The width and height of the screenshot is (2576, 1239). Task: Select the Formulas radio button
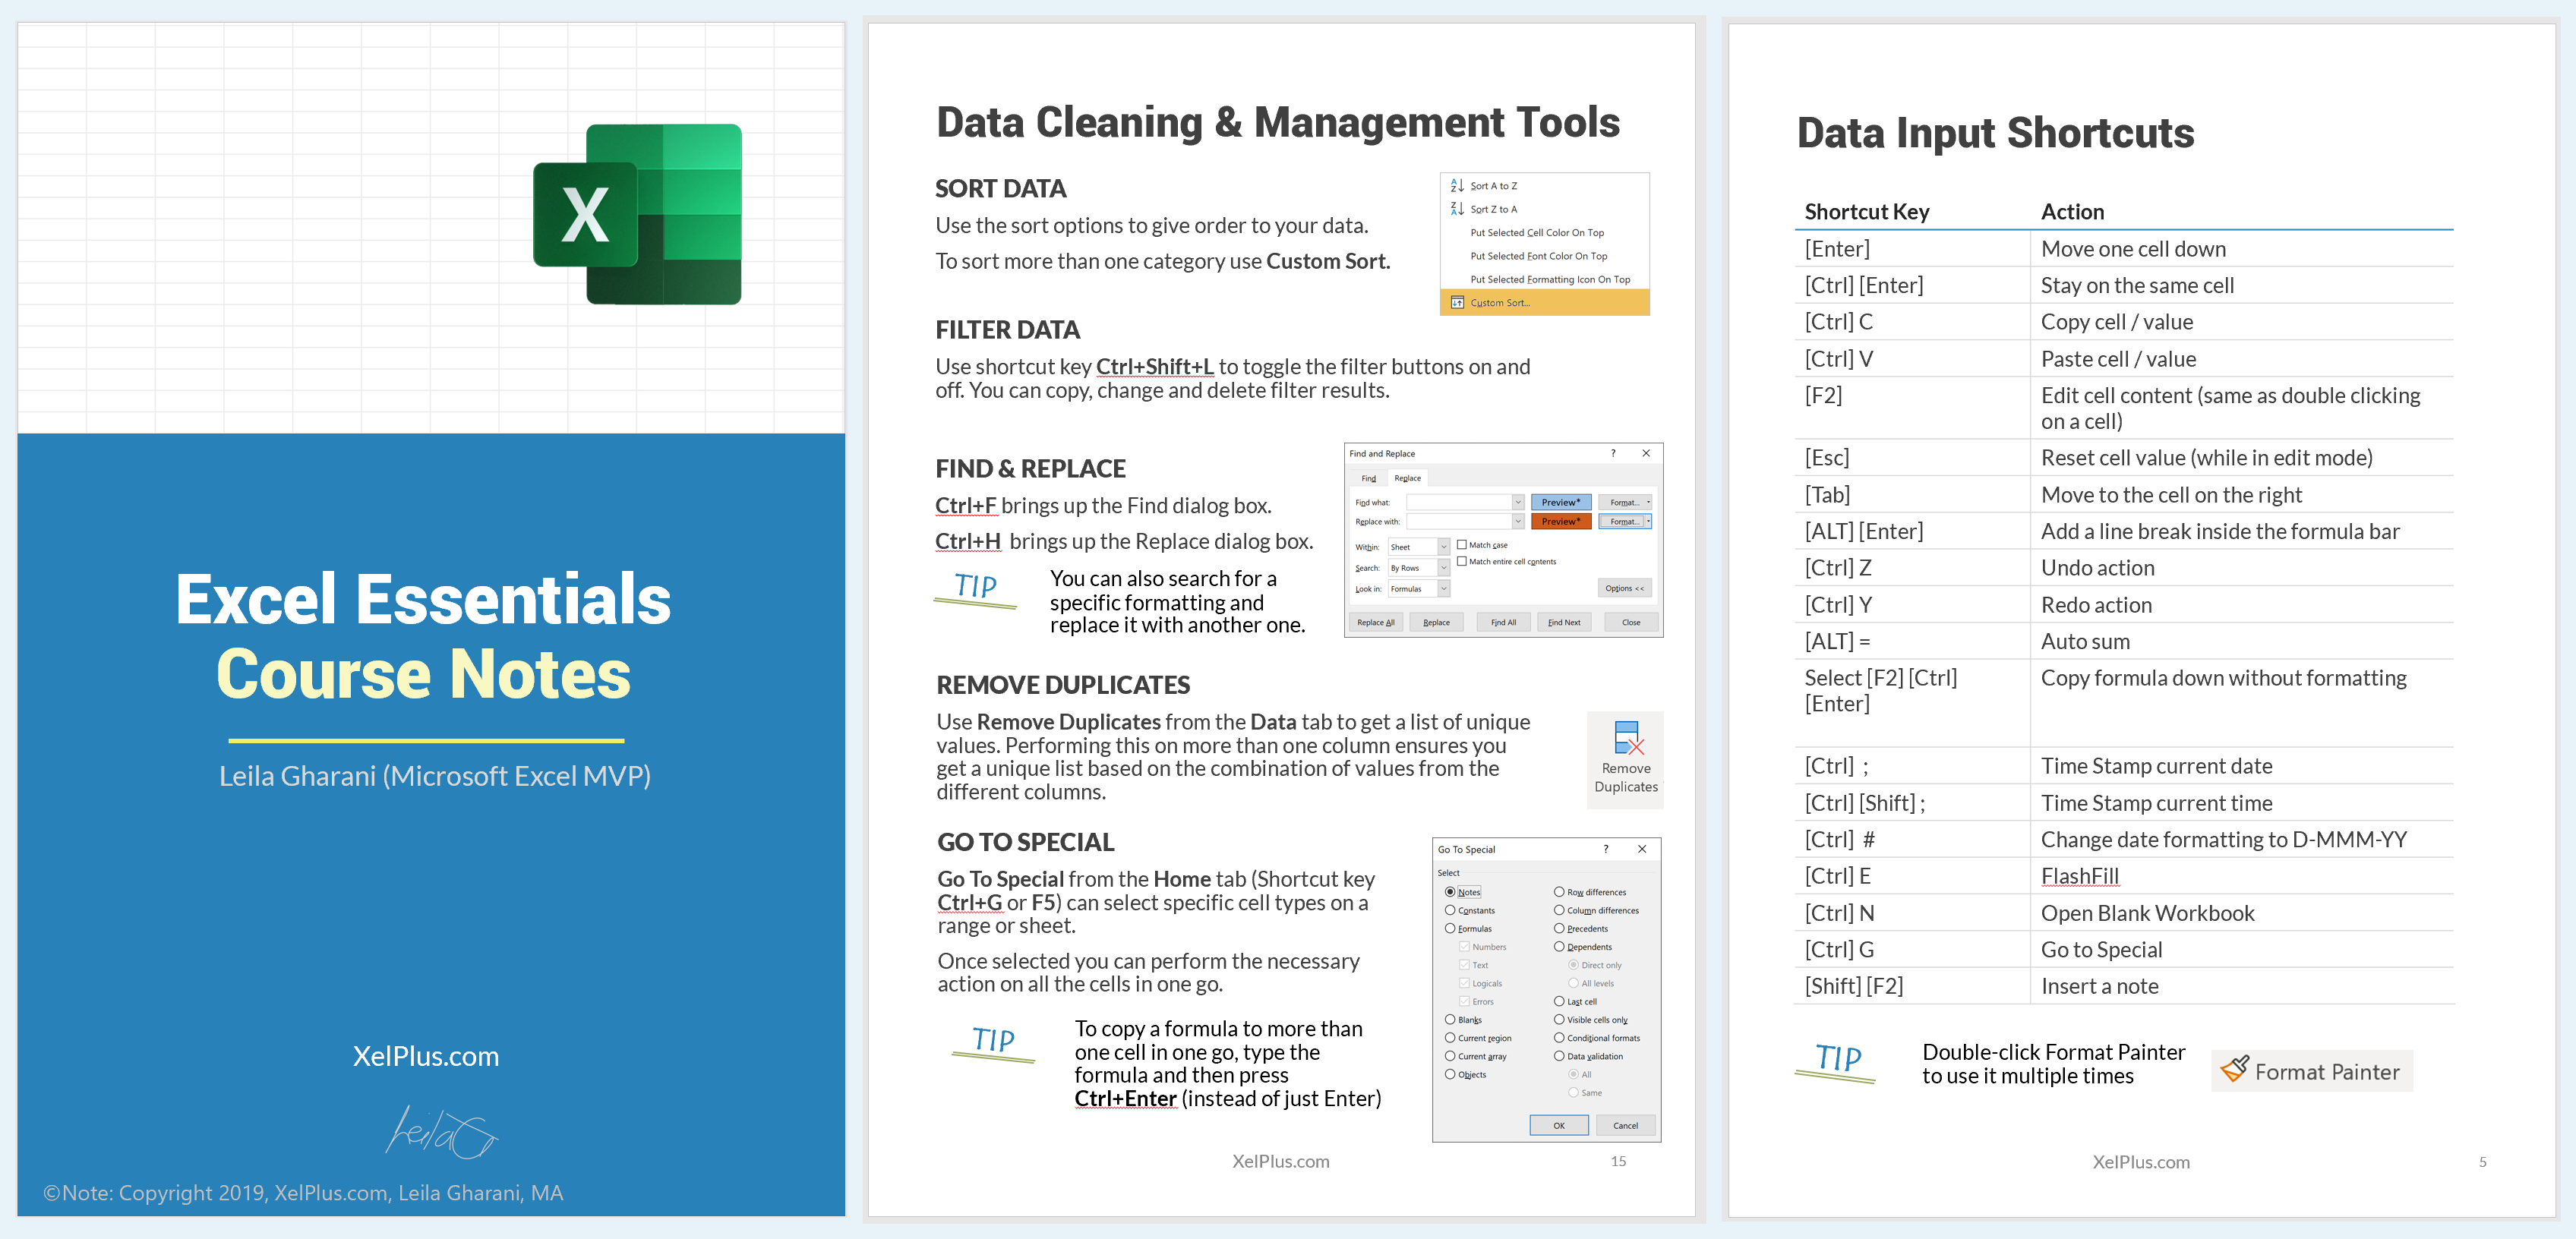pos(1450,928)
